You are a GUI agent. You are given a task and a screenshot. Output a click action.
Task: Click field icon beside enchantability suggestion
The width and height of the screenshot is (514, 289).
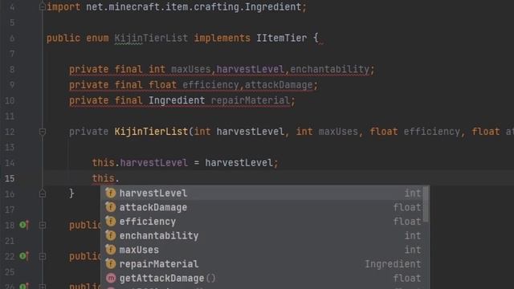tap(111, 235)
